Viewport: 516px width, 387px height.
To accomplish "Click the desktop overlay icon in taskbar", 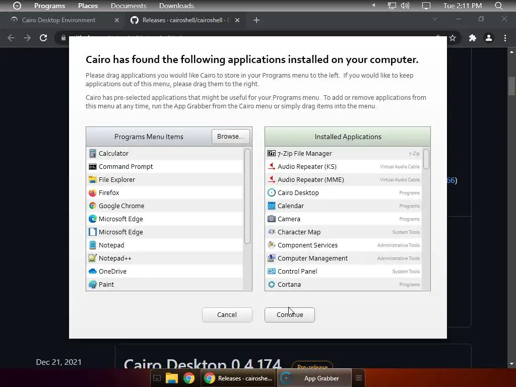I will [157, 378].
